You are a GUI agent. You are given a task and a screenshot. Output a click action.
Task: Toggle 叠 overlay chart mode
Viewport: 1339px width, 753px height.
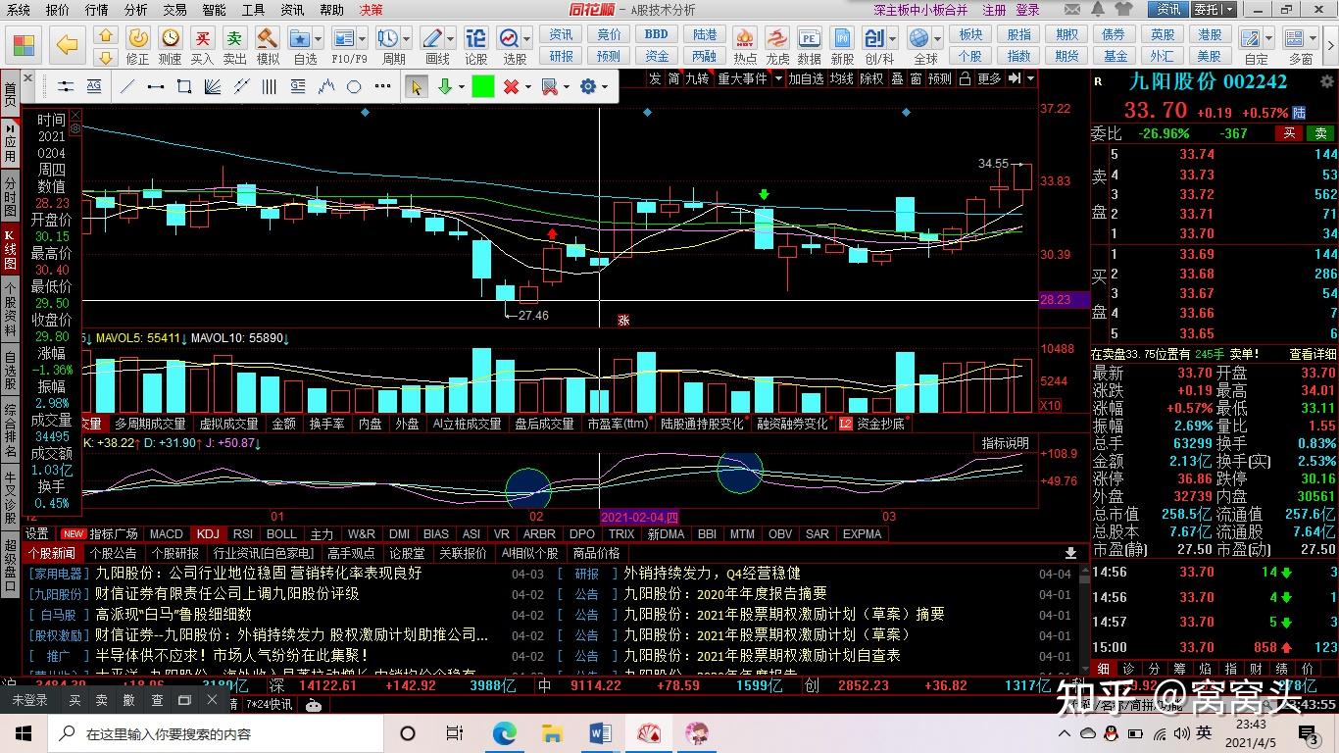point(897,78)
